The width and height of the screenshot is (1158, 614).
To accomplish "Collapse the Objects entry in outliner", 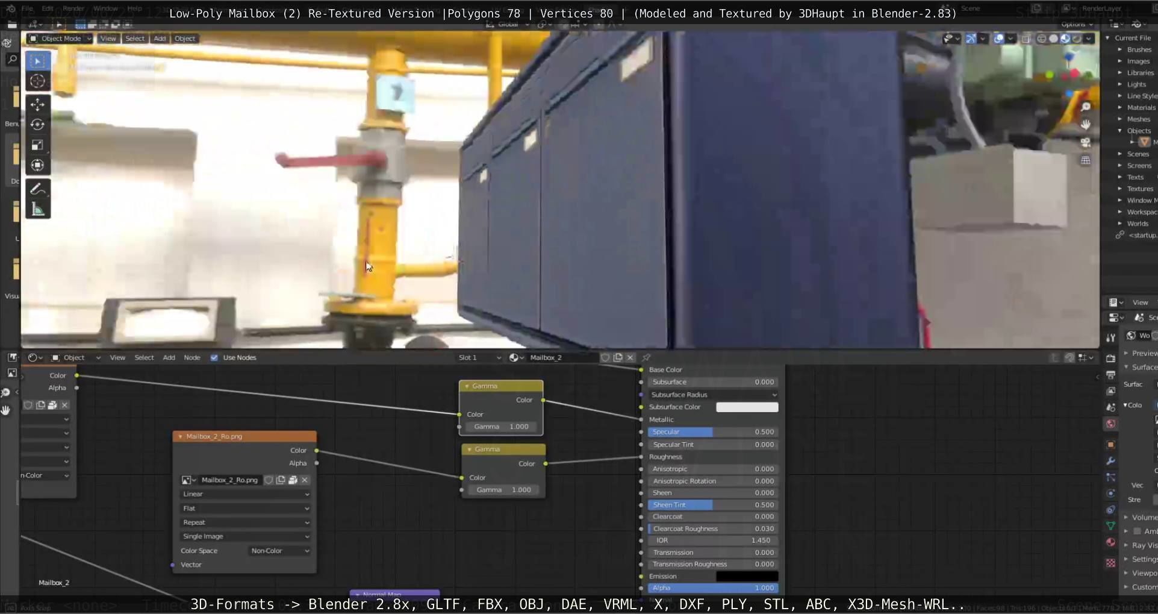I will [1120, 131].
